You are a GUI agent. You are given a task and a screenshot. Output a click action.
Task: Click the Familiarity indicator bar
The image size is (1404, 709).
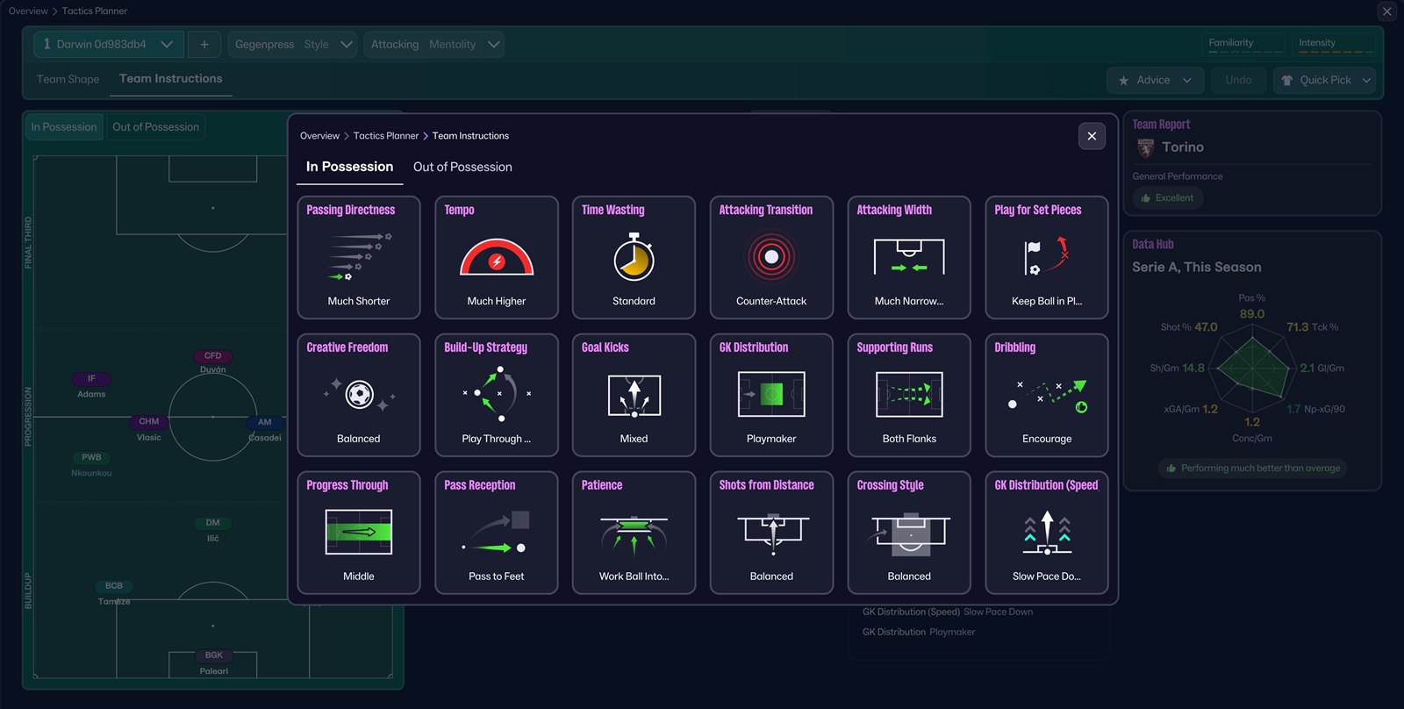(1245, 45)
